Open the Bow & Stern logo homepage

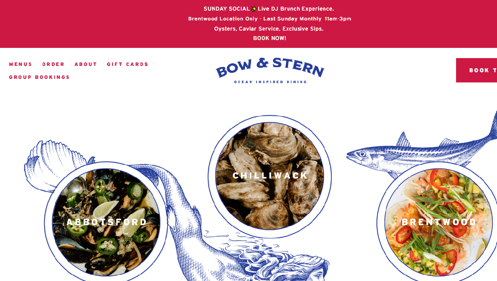click(x=270, y=70)
